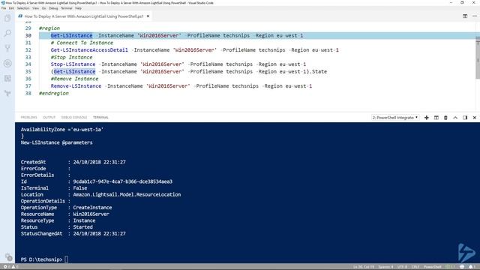
Task: Click the '#Stop Instance' comment on line 33
Action: 71,57
